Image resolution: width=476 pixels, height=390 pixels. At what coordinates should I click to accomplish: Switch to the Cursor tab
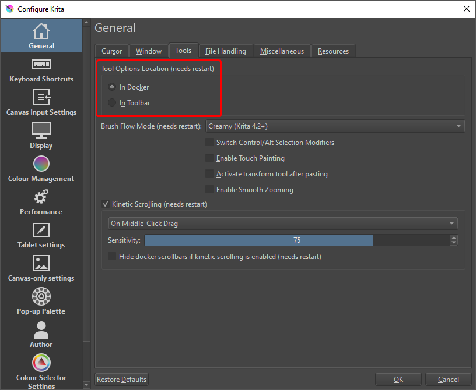click(x=112, y=51)
